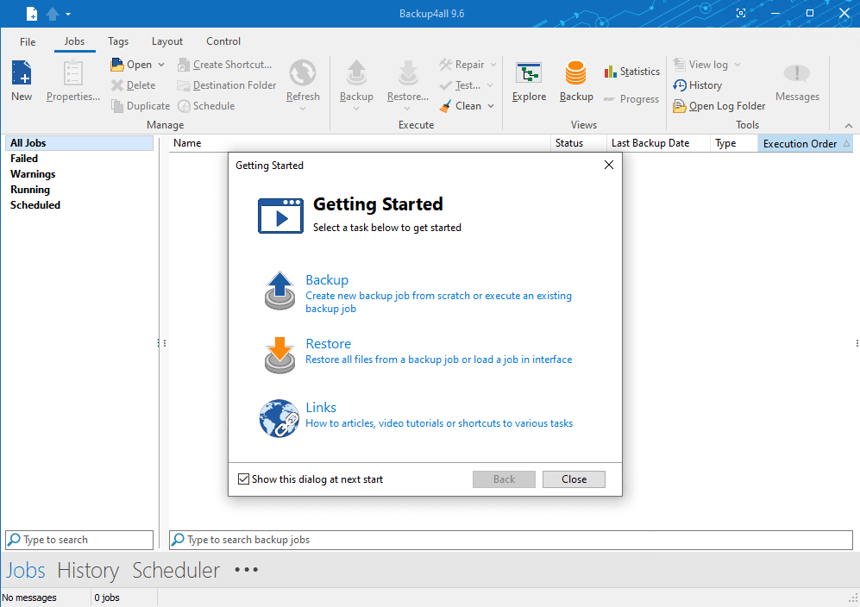Image resolution: width=860 pixels, height=607 pixels.
Task: Click up arrow icon in title bar
Action: 53,14
